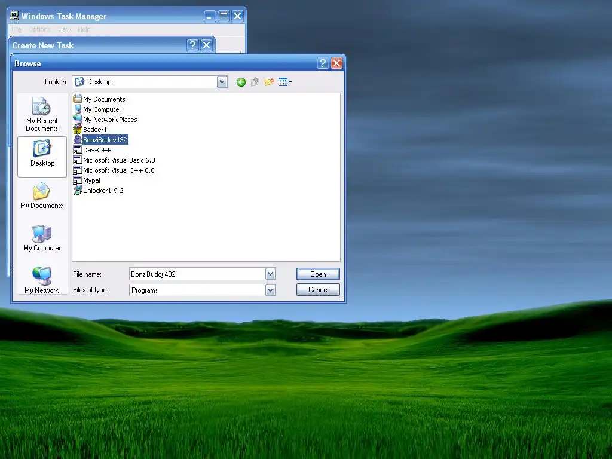Screen dimensions: 612x459
Task: Click My Network Places icon in file list
Action: pyautogui.click(x=78, y=119)
